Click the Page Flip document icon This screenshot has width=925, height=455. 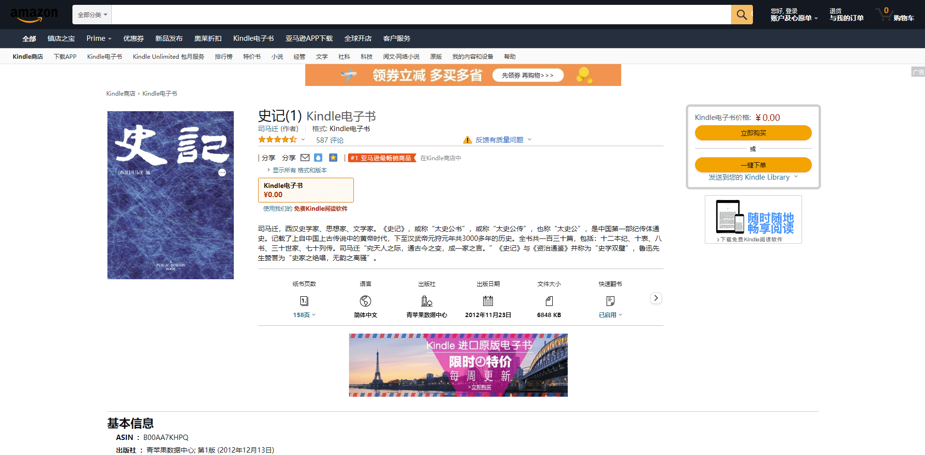(x=611, y=301)
